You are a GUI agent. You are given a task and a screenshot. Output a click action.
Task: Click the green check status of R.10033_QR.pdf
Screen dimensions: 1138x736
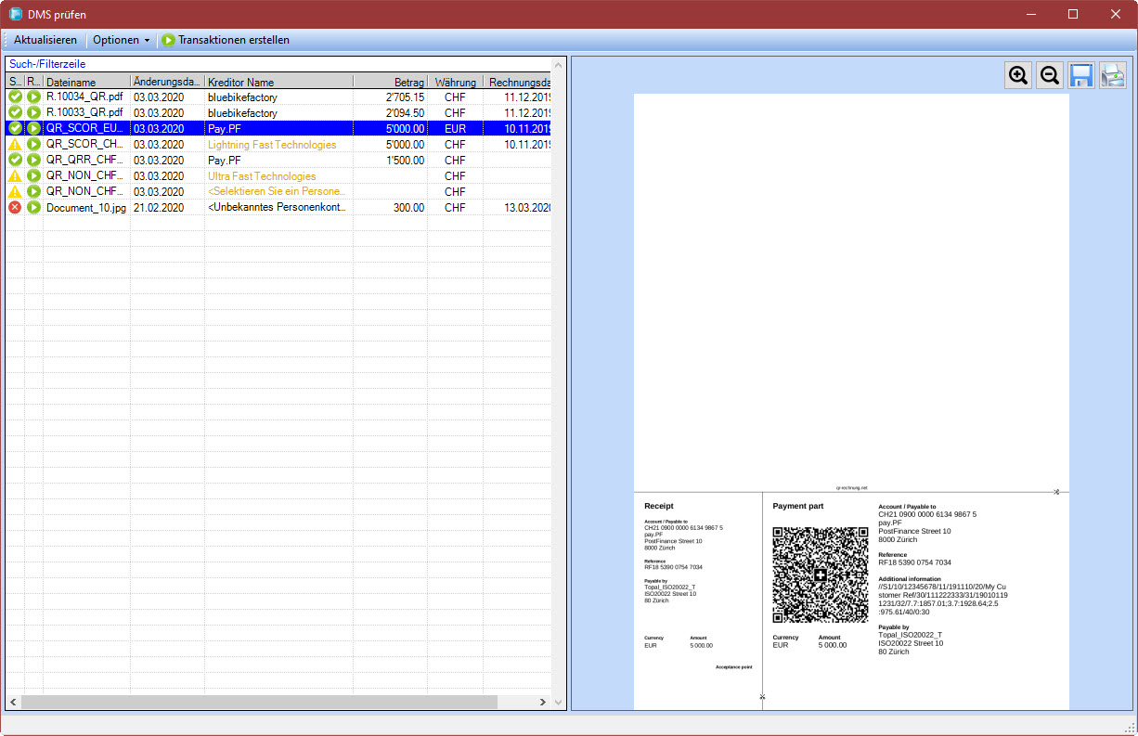coord(15,112)
